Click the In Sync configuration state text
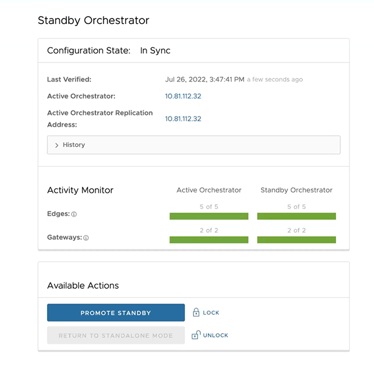Viewport: 374px width, 369px height. 155,51
